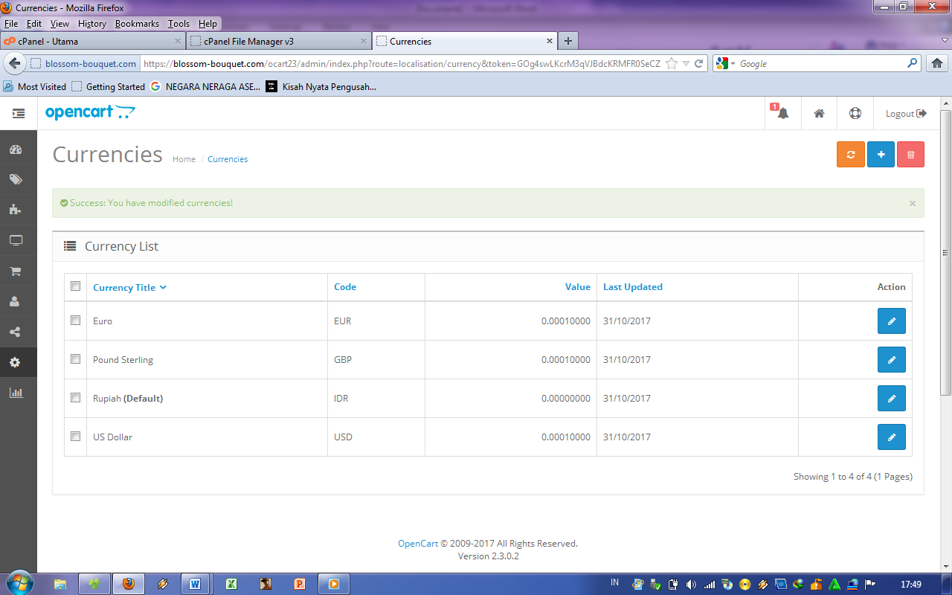Click the Home breadcrumb link
Image resolution: width=952 pixels, height=595 pixels.
click(184, 159)
